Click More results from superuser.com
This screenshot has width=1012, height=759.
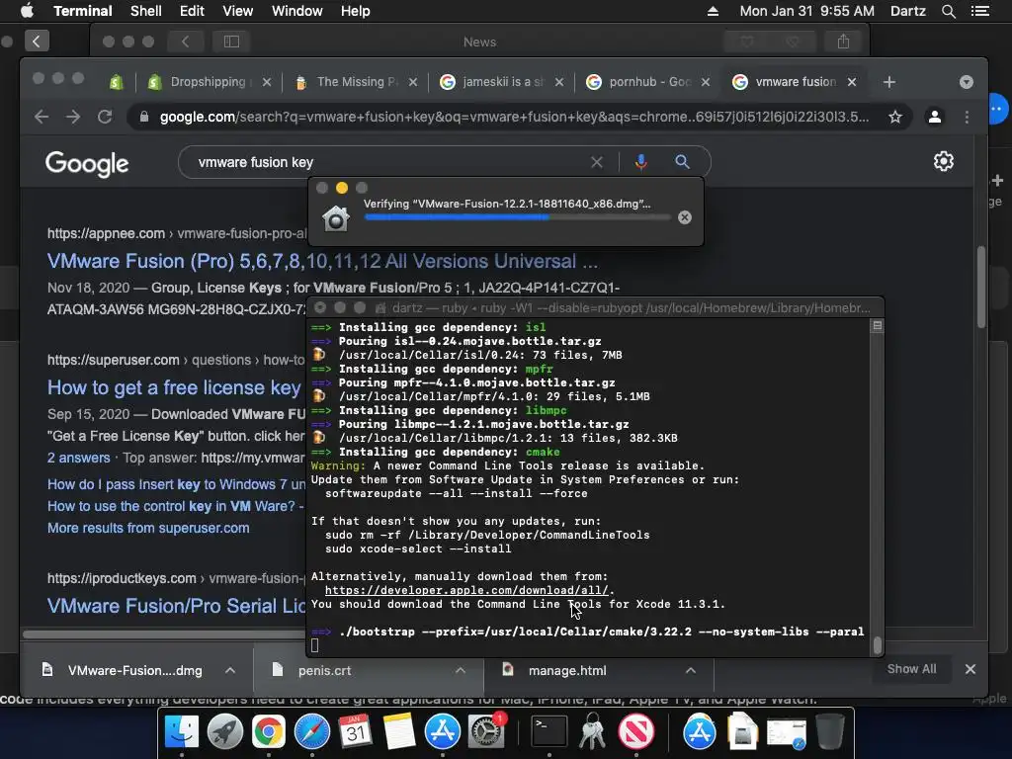click(x=148, y=528)
